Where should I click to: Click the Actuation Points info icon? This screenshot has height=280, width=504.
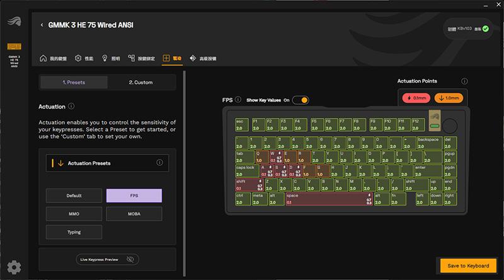[x=464, y=81]
